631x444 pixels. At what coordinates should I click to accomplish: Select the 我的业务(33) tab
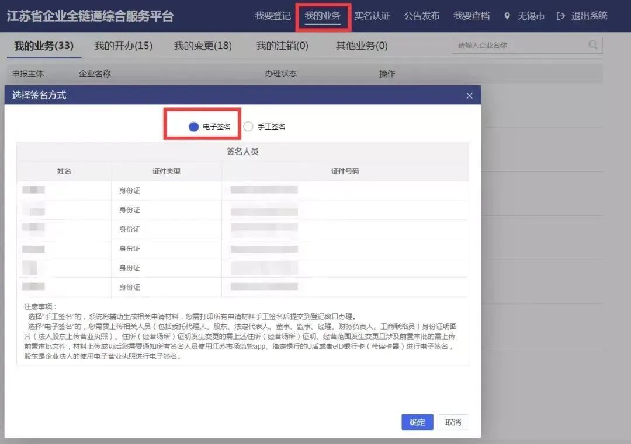[44, 45]
